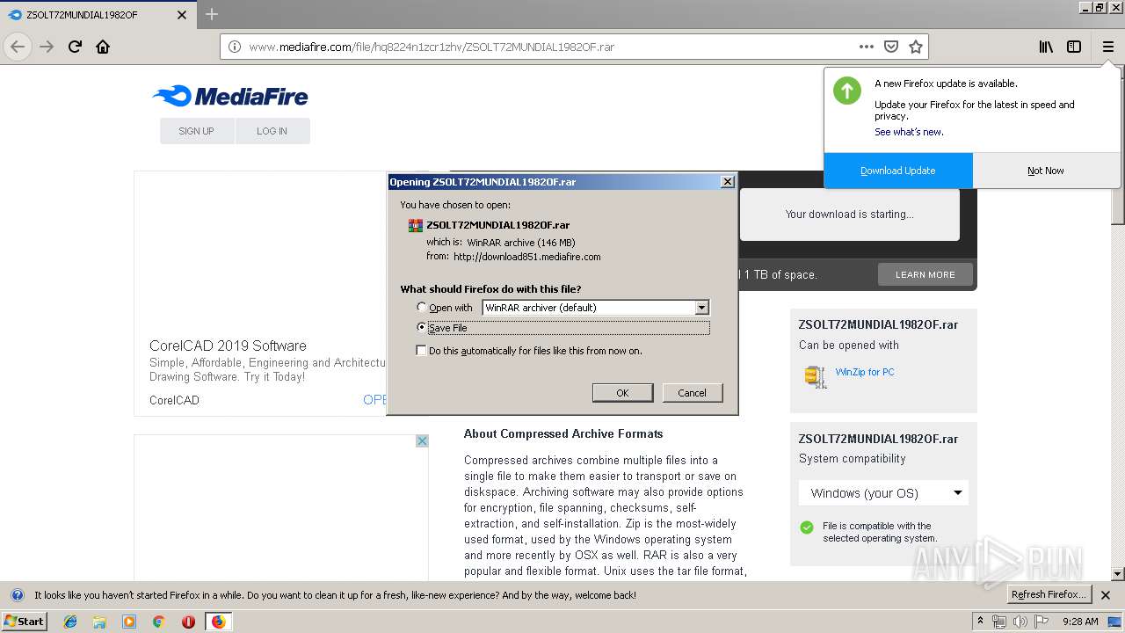Click the CorelCAD OPEN ad link
Screen dimensions: 1125x633
(x=375, y=399)
